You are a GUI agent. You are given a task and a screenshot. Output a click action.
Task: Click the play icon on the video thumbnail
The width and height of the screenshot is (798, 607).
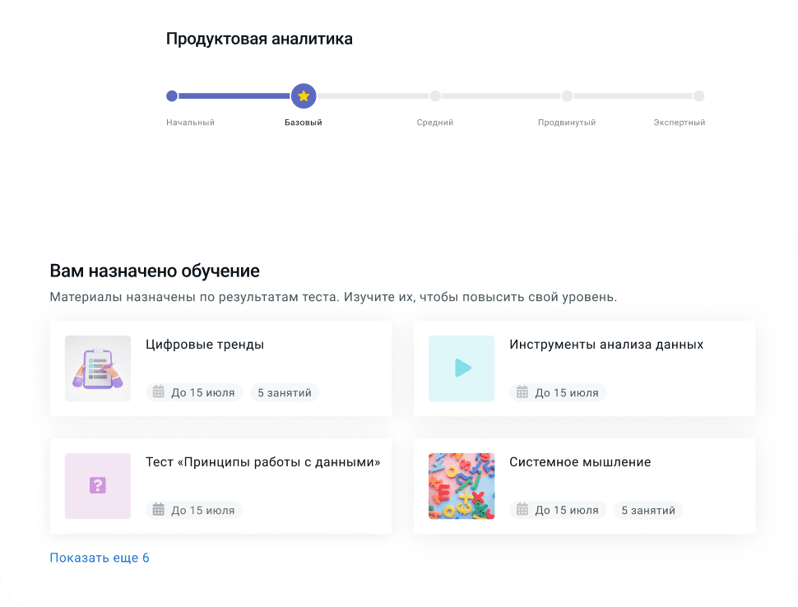tap(462, 368)
